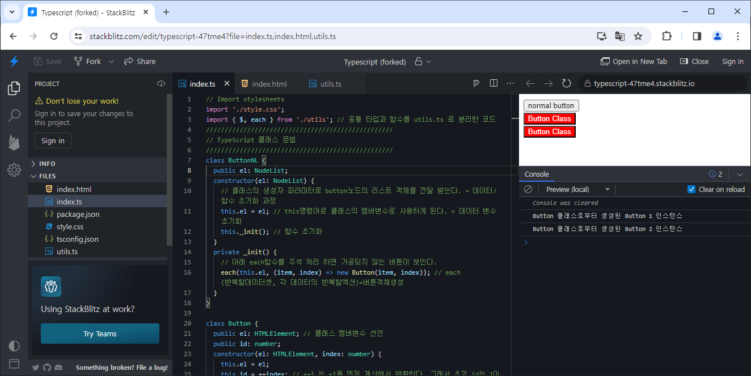751x376 pixels.
Task: Toggle the color theme icon
Action: (14, 345)
